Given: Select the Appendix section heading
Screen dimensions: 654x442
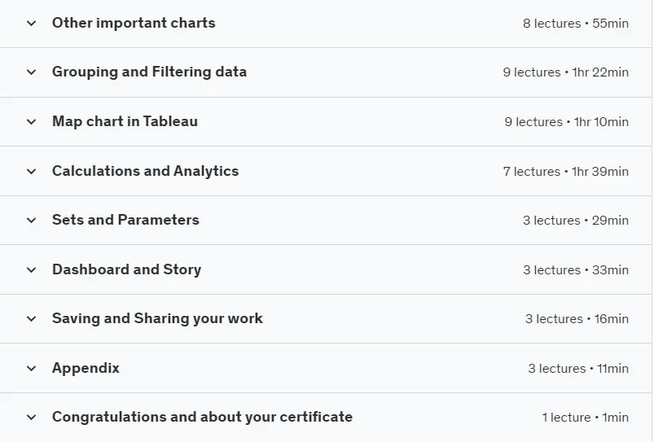Looking at the screenshot, I should [86, 368].
